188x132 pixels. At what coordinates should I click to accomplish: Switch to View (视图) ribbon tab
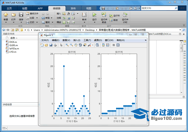click(89, 8)
